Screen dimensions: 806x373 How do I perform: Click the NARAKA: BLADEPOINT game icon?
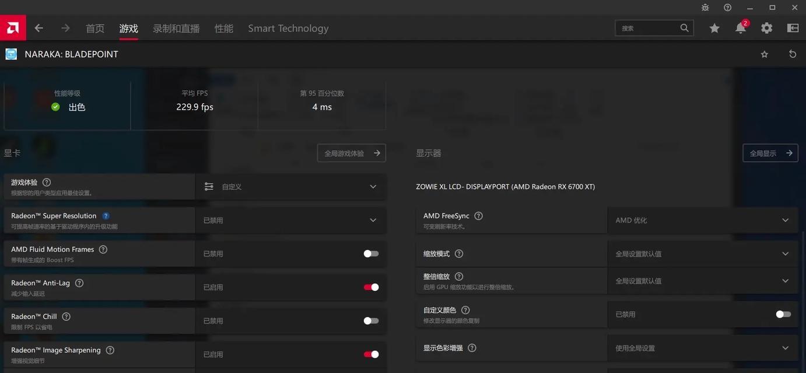pyautogui.click(x=11, y=54)
